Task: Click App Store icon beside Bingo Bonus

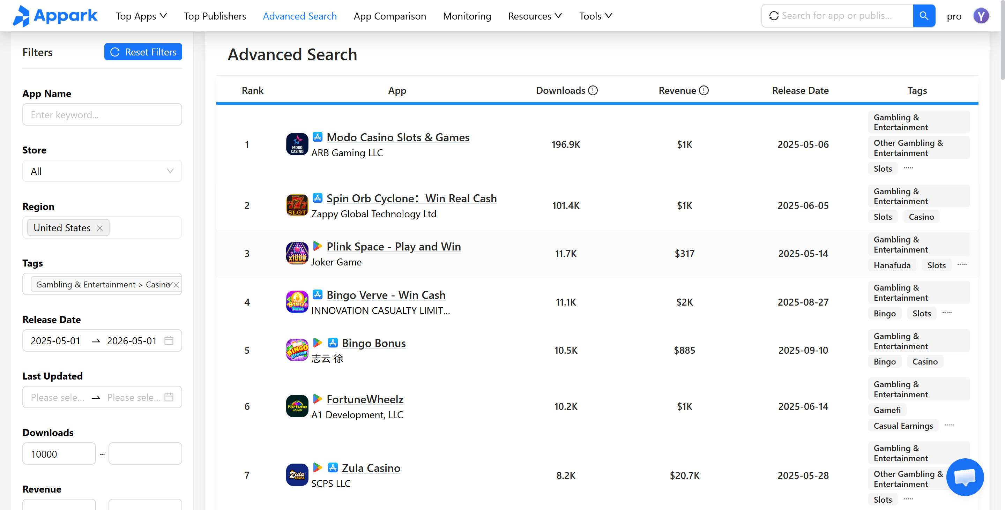Action: (333, 342)
